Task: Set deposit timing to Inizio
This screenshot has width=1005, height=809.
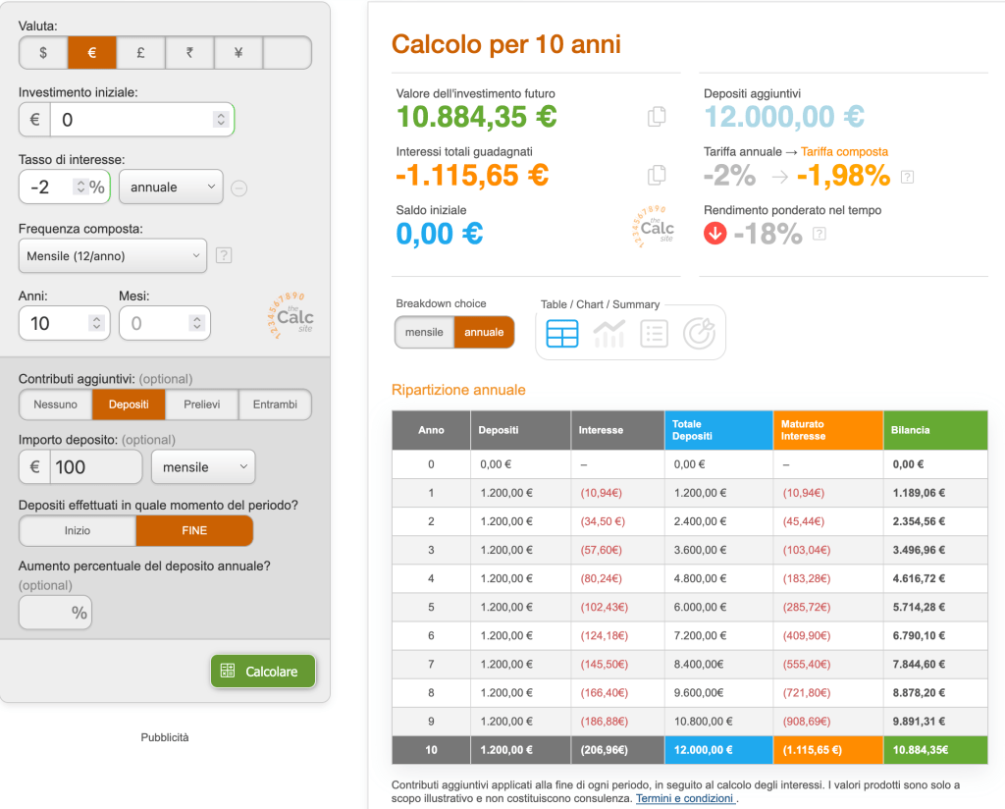Action: coord(78,530)
